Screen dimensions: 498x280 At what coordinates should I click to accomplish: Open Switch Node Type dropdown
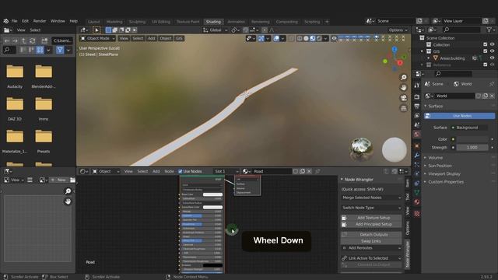click(371, 208)
